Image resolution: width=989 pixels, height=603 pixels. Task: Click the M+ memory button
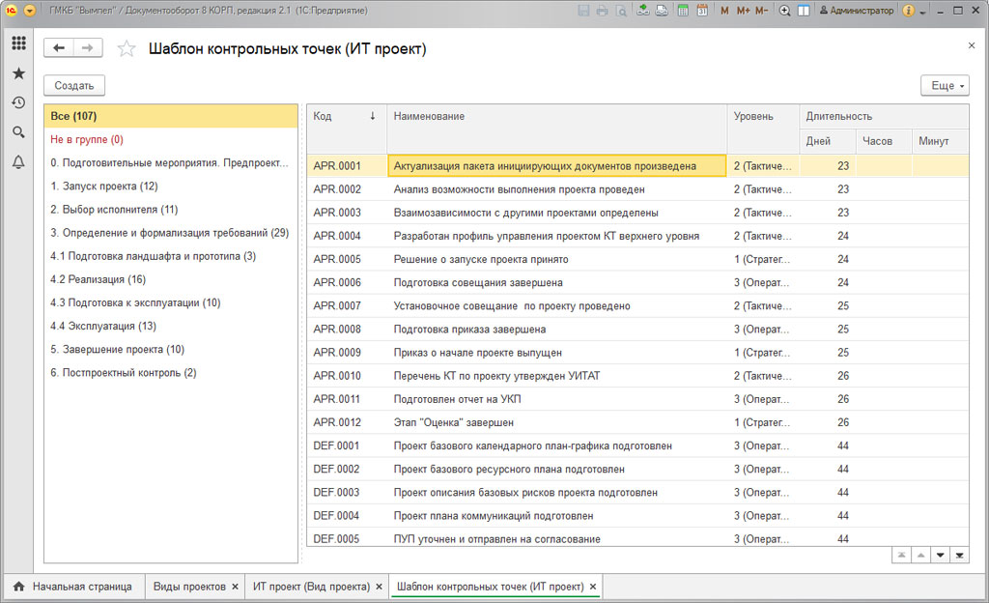[743, 11]
